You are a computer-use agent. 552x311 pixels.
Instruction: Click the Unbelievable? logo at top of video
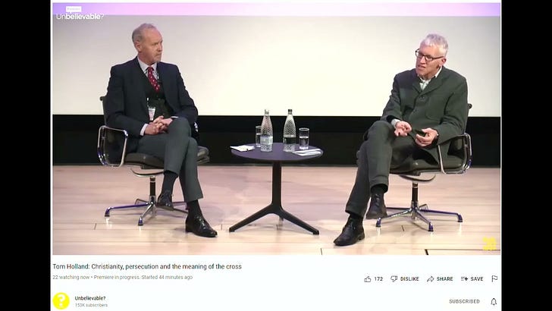[80, 14]
